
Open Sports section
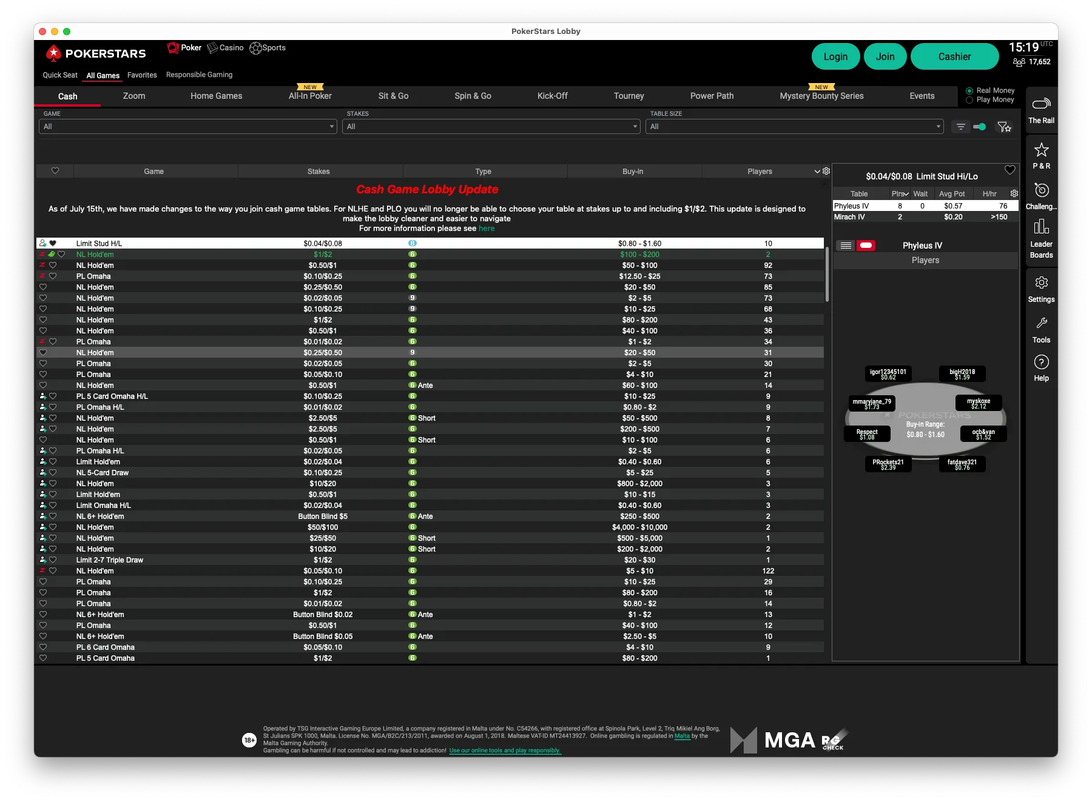click(x=268, y=48)
